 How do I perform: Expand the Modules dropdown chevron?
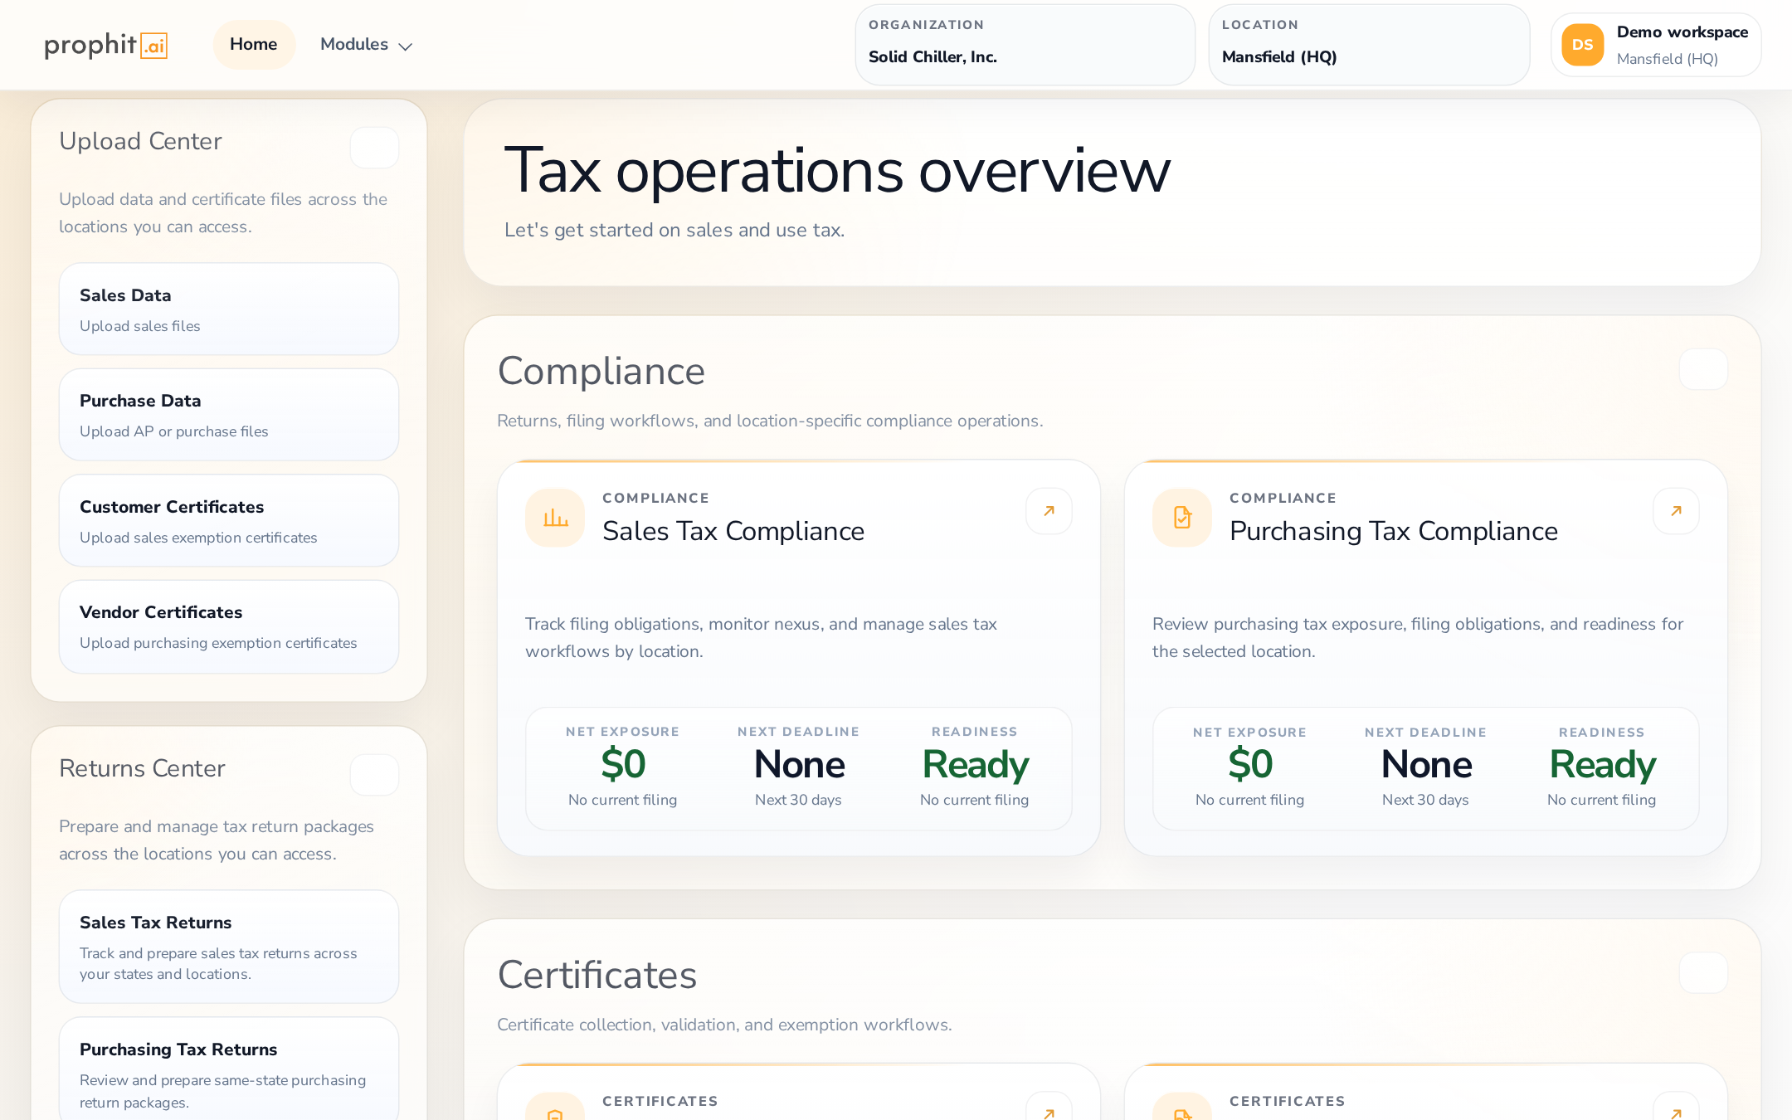(x=405, y=46)
